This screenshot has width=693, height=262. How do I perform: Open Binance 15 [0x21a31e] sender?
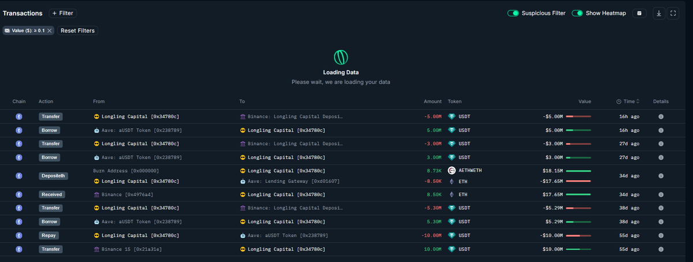[131, 249]
